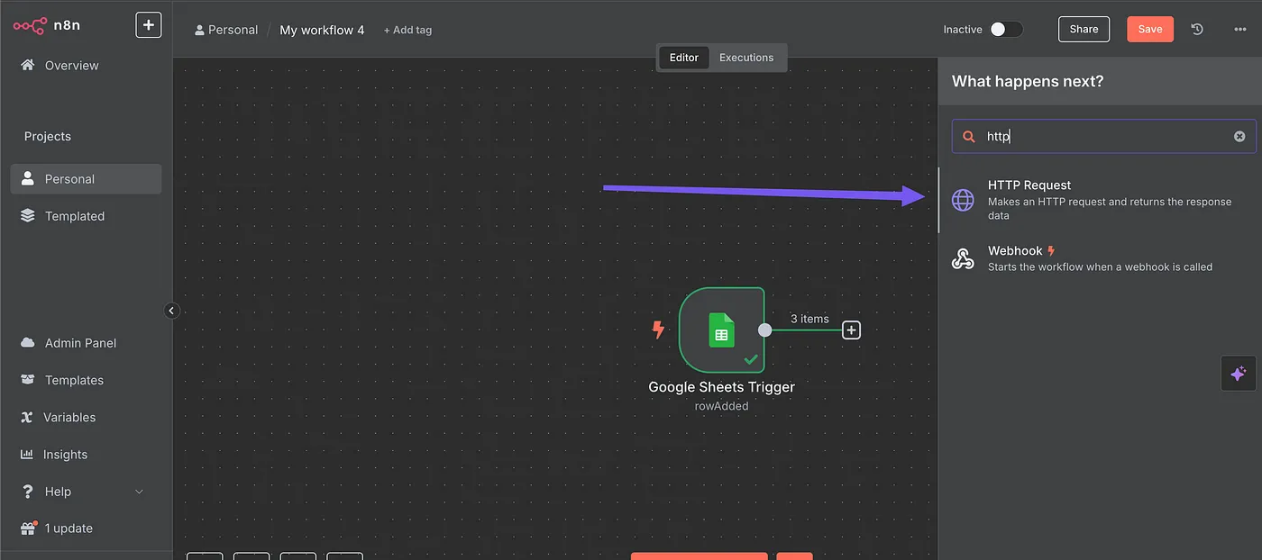Screen dimensions: 1262x560
Task: Click the search magnifier icon
Action: click(969, 137)
